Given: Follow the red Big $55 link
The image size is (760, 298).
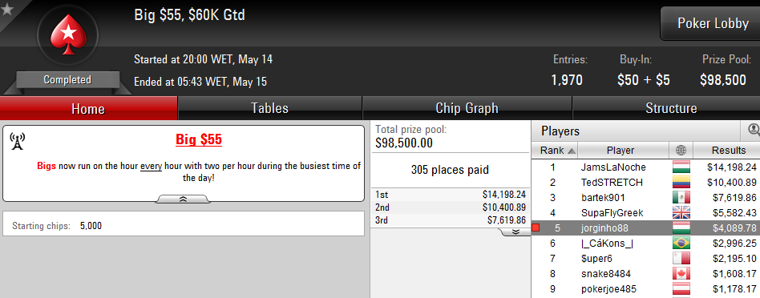Looking at the screenshot, I should point(199,140).
